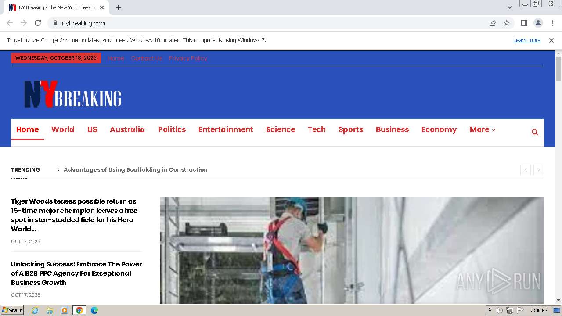
Task: Open trending story about scaffolding in construction
Action: [x=135, y=169]
